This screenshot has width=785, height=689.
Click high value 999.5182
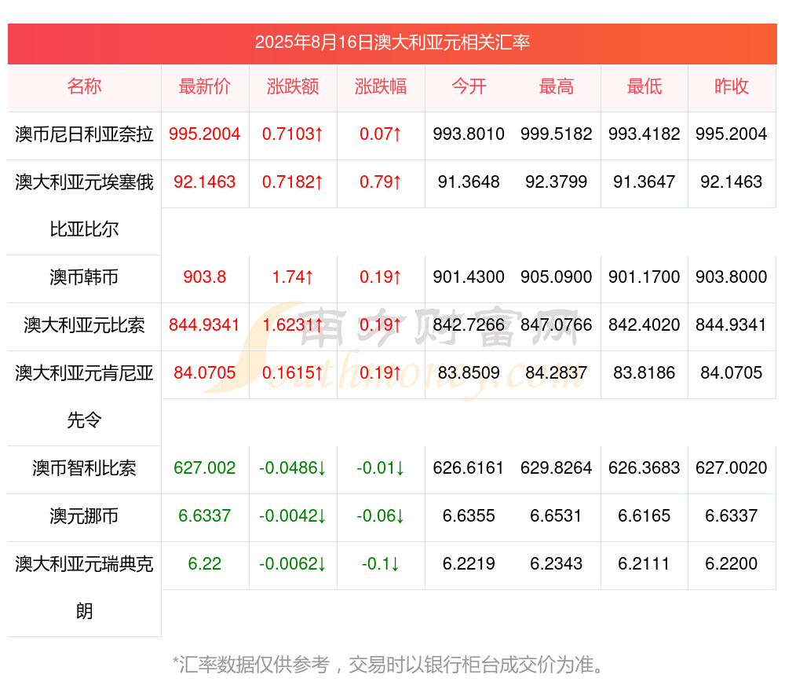557,134
